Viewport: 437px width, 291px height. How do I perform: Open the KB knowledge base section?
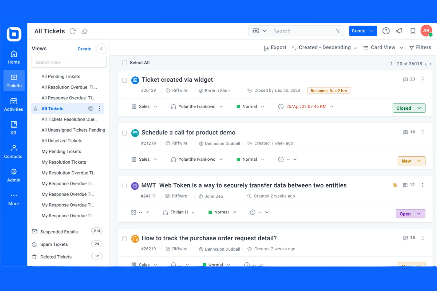click(13, 128)
